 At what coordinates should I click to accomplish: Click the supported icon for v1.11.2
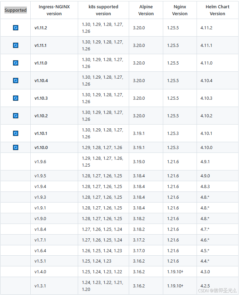[15, 28]
